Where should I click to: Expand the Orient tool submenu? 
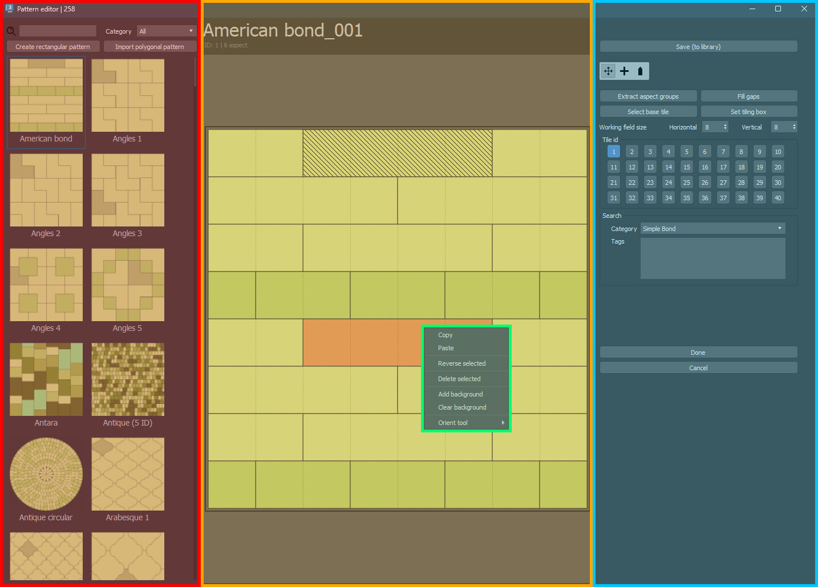click(x=466, y=423)
